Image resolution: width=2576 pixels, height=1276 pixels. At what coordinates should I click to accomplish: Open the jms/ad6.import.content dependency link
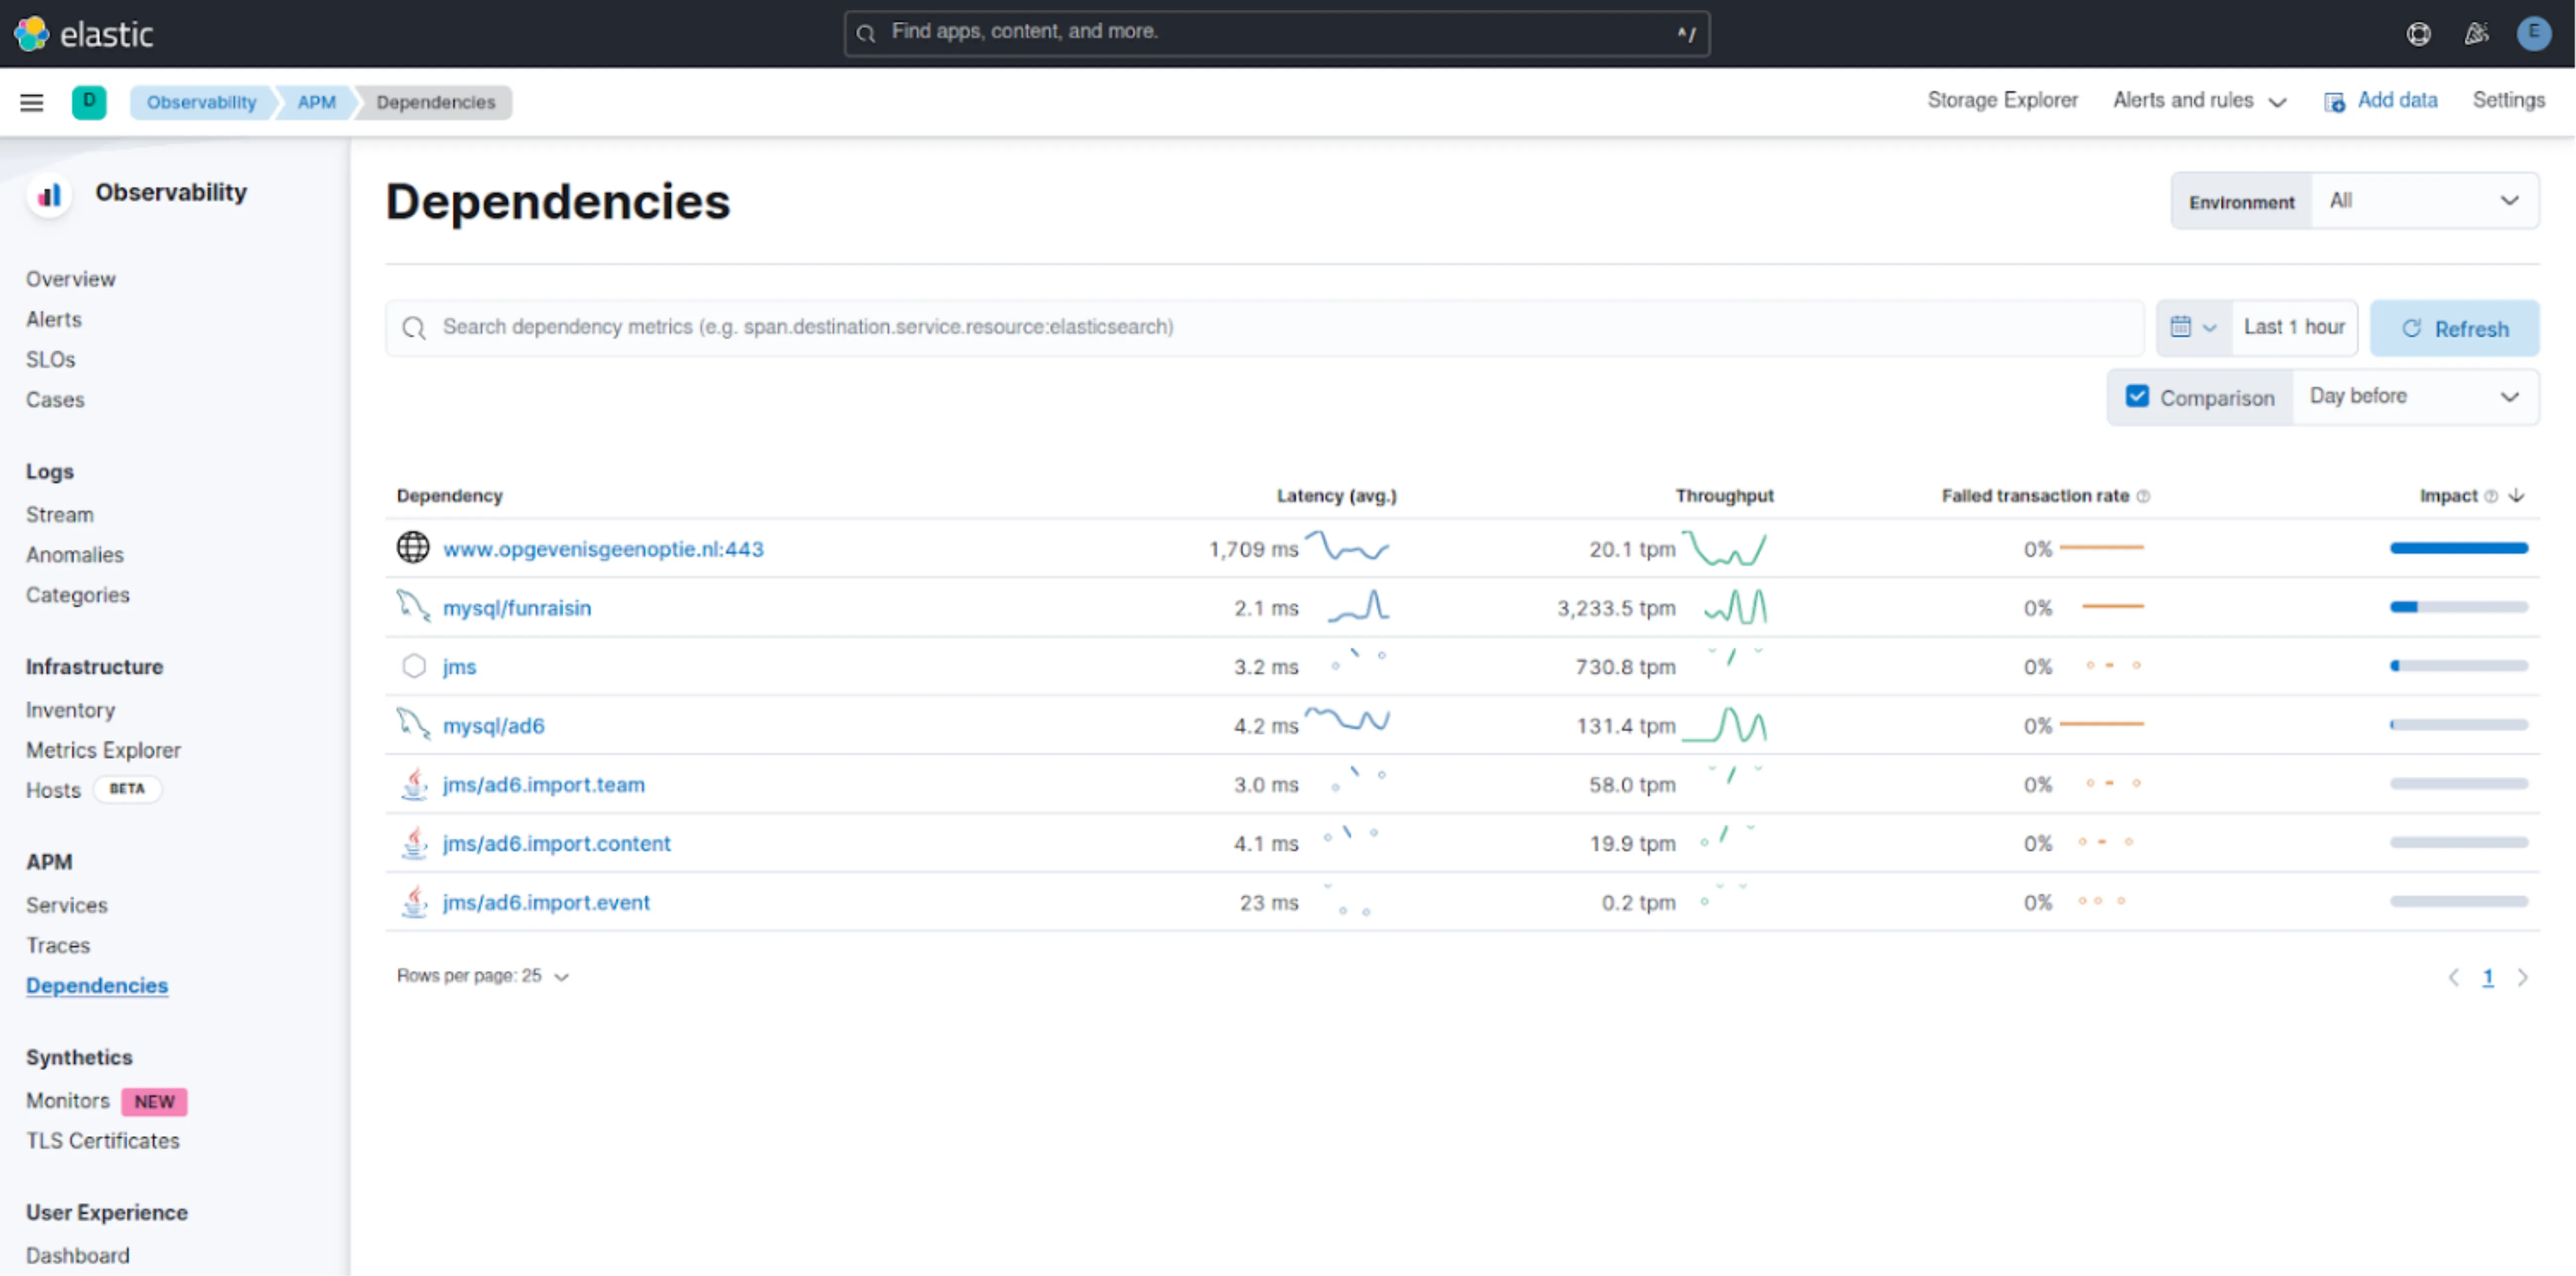[557, 843]
